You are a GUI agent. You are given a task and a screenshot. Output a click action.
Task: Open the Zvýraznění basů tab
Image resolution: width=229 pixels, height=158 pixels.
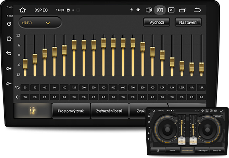pos(109,111)
